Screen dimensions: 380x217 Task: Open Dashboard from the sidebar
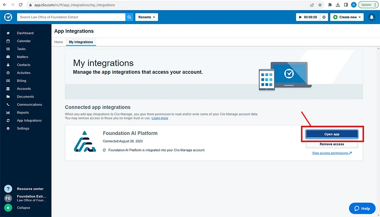[x=25, y=33]
